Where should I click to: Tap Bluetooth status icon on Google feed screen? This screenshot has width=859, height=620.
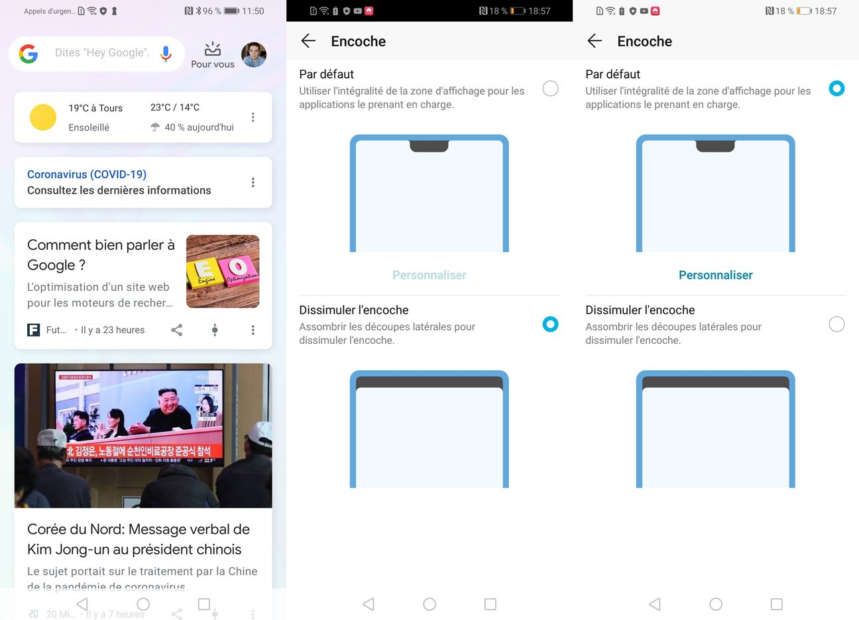198,11
